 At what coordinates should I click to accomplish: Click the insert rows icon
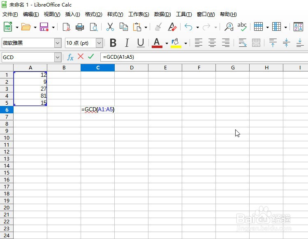coord(258,27)
